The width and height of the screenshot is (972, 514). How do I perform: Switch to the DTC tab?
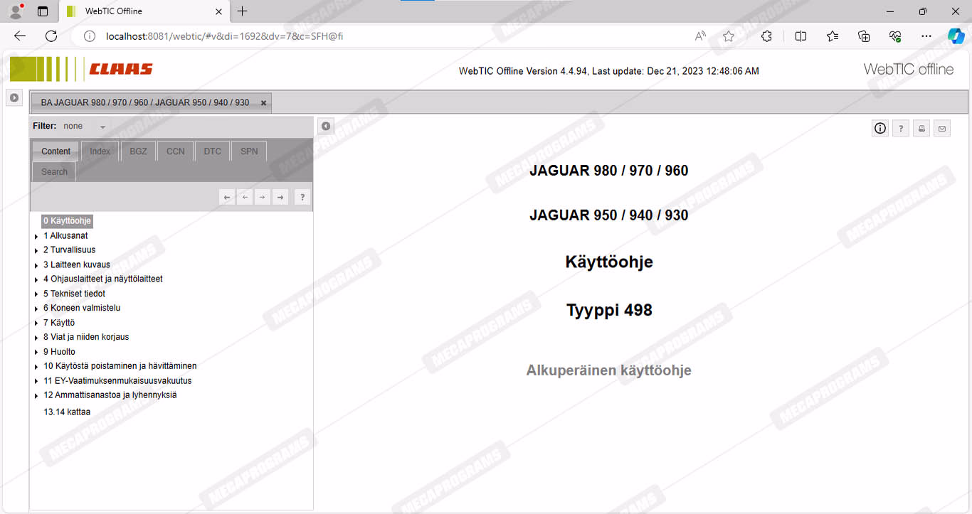coord(212,151)
